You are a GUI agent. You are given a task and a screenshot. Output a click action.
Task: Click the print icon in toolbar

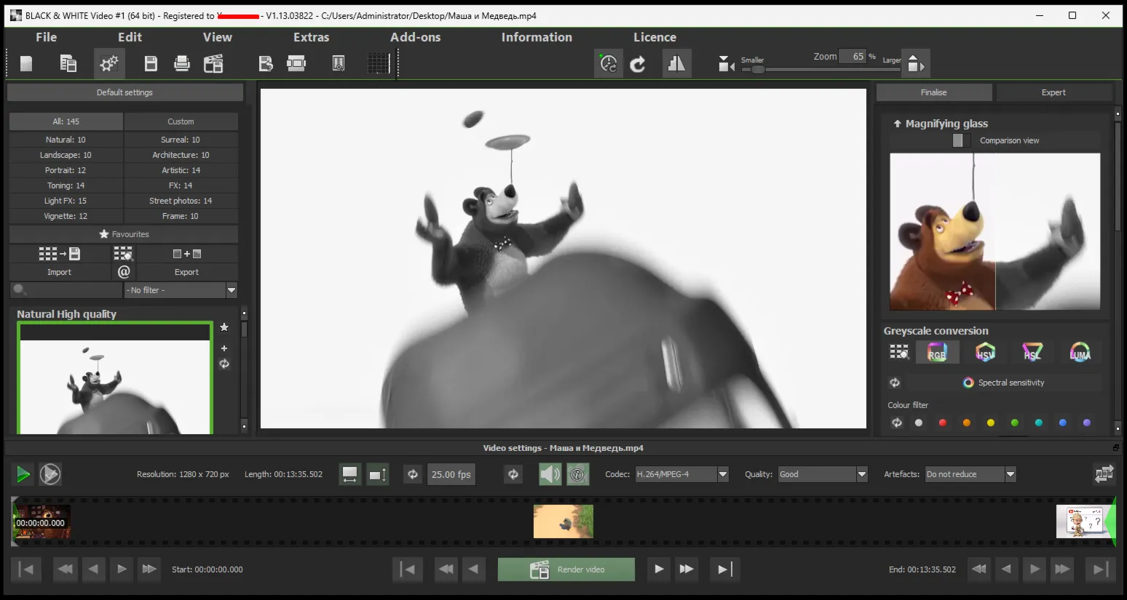pos(182,64)
